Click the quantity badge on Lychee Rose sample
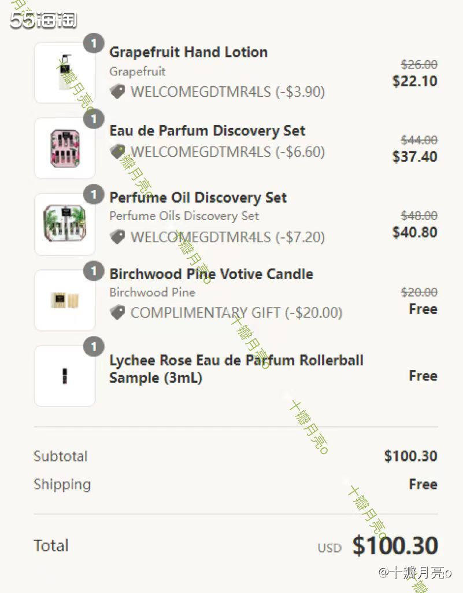The height and width of the screenshot is (593, 463). (94, 346)
